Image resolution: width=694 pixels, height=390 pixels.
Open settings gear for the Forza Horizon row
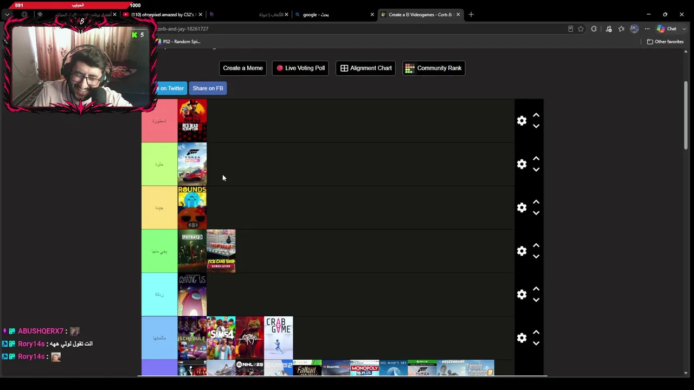(522, 164)
